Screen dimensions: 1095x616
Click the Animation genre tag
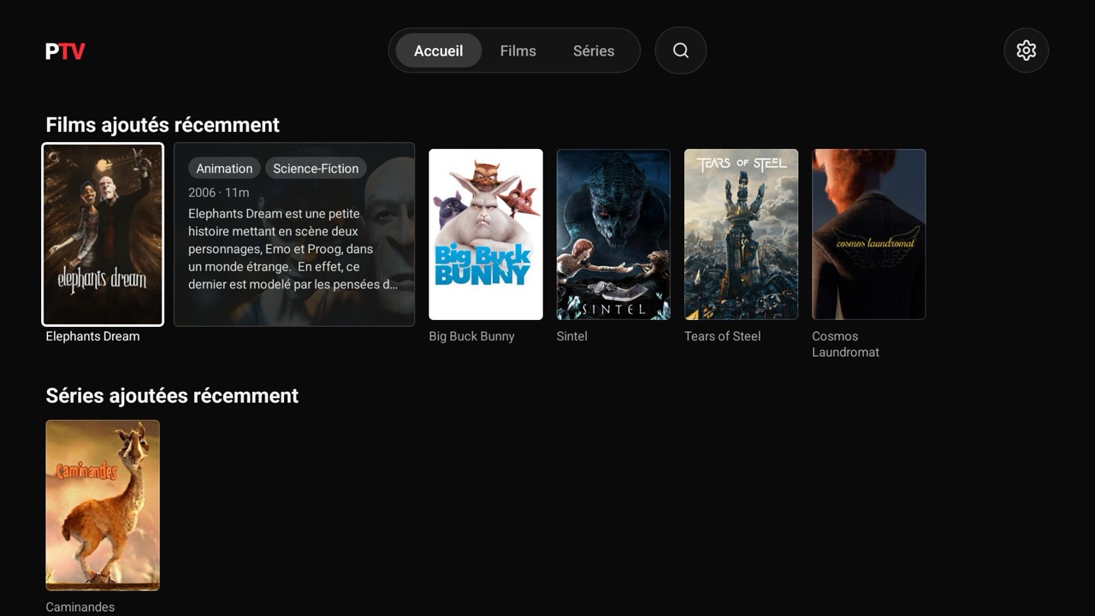224,169
